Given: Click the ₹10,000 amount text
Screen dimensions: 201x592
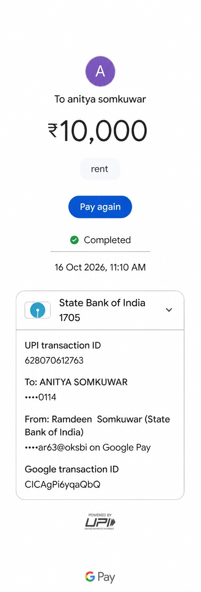Looking at the screenshot, I should pyautogui.click(x=98, y=131).
